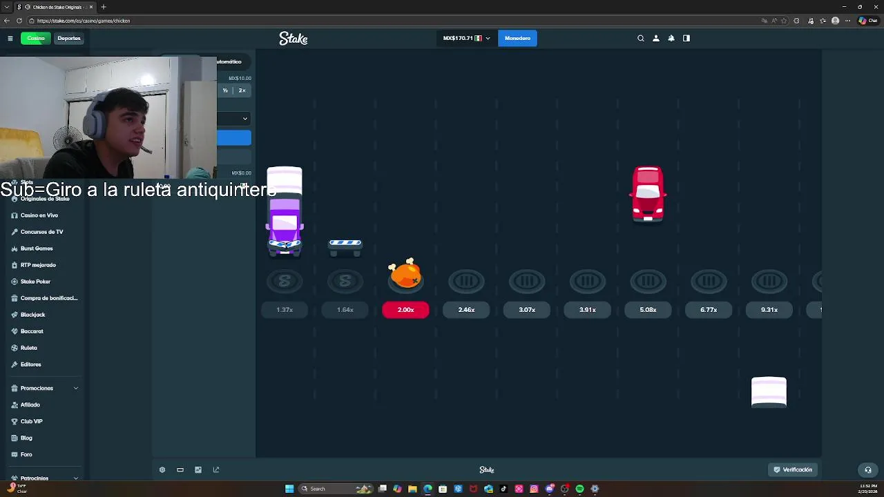884x497 pixels.
Task: Click the 6.77x lane tile
Action: coord(709,310)
